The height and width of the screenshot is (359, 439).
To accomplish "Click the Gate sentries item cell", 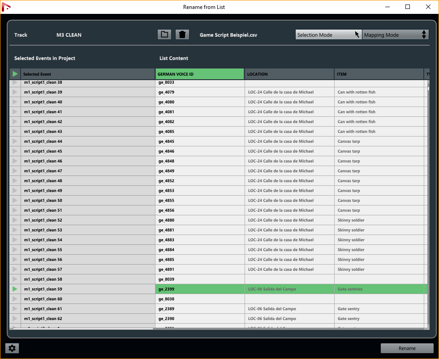I will coord(379,289).
